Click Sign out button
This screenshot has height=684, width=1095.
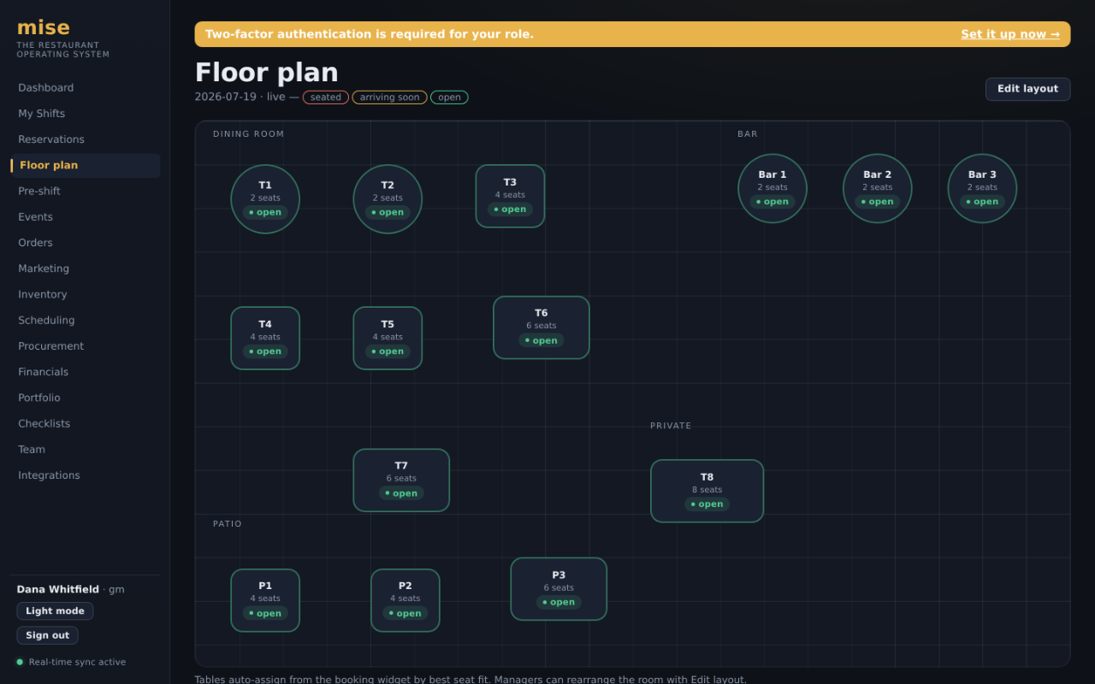point(47,635)
